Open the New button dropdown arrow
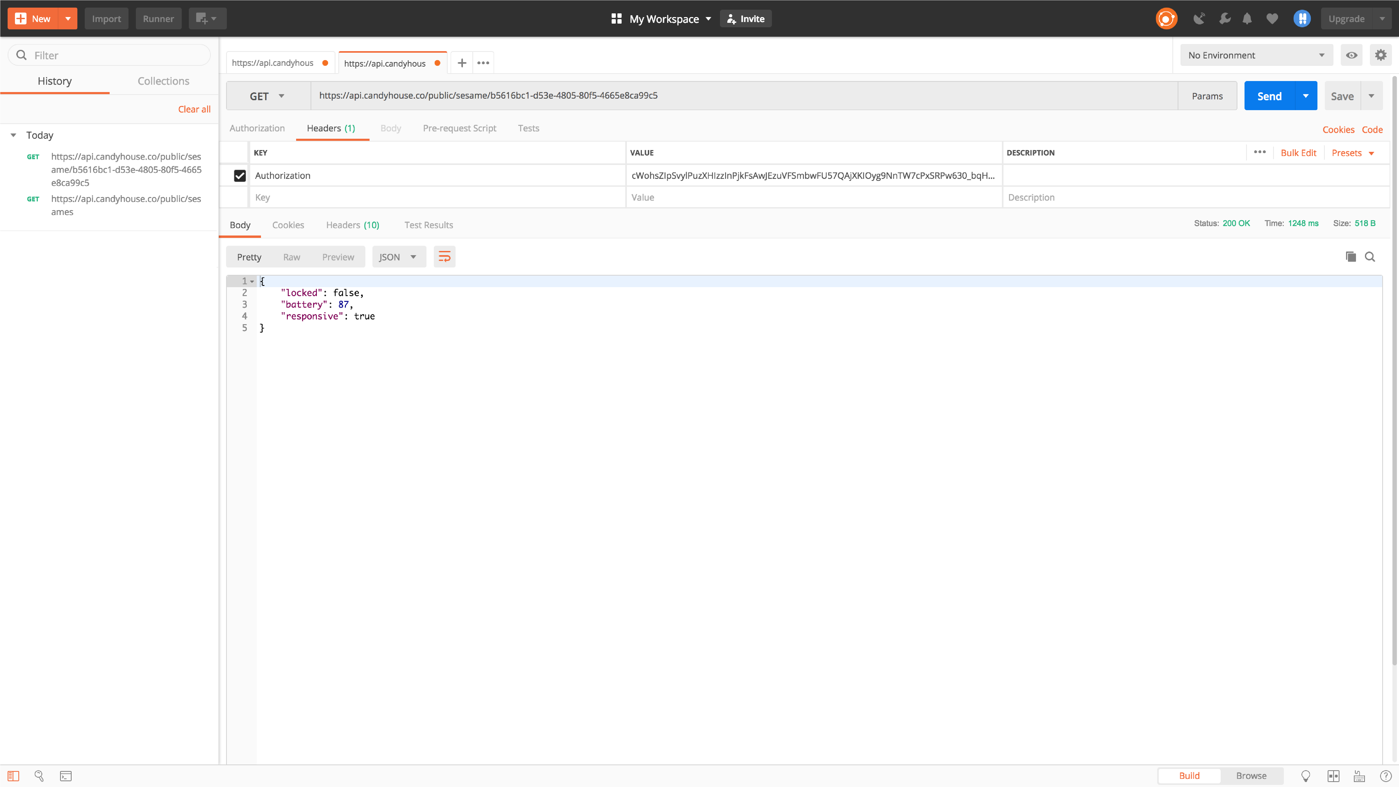 click(x=68, y=18)
